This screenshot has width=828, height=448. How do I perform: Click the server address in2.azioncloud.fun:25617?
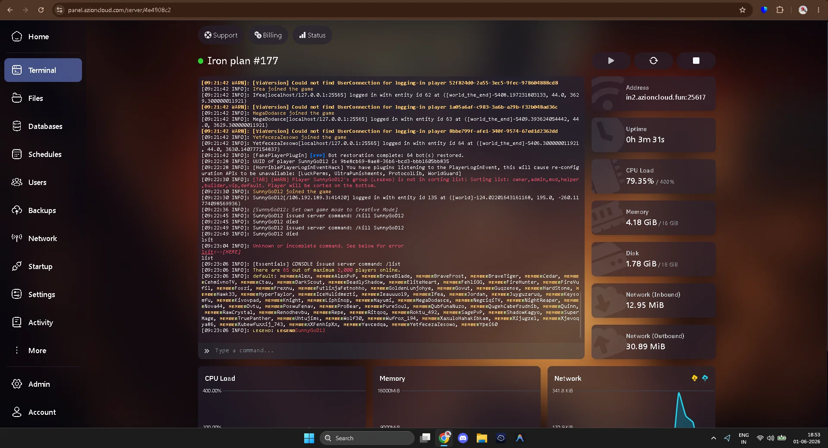pos(666,97)
